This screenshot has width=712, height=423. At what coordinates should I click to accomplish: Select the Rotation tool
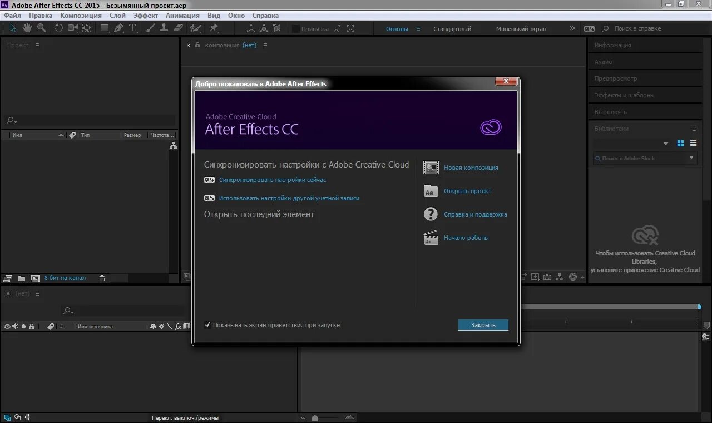(x=59, y=28)
